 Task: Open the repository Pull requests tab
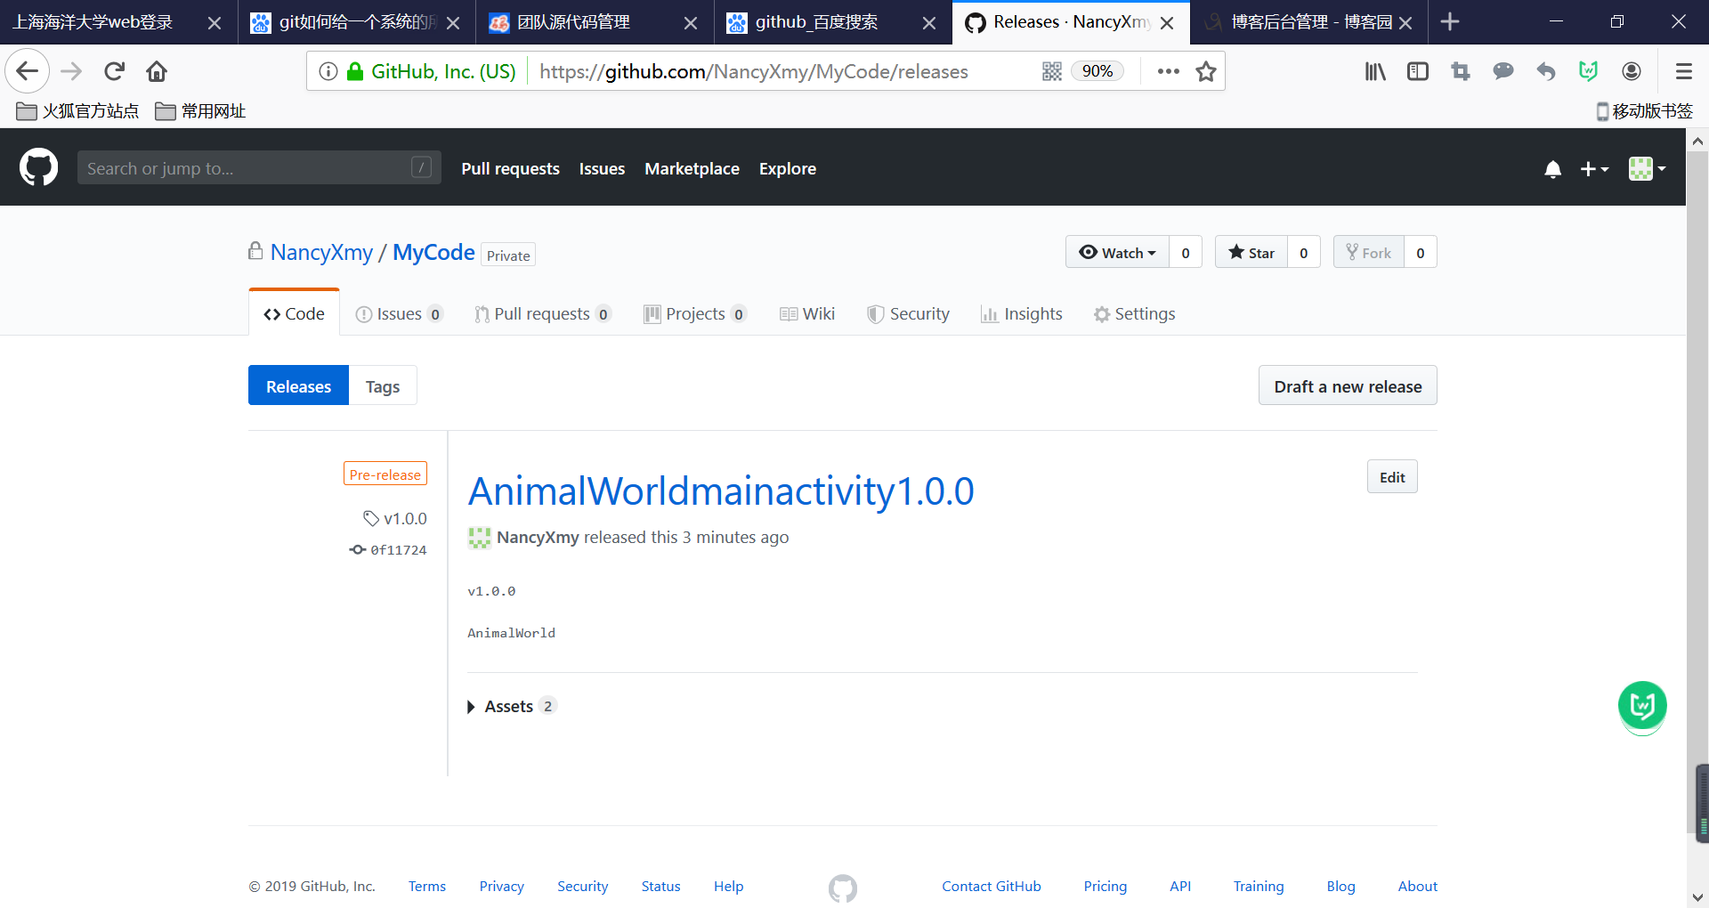click(542, 314)
